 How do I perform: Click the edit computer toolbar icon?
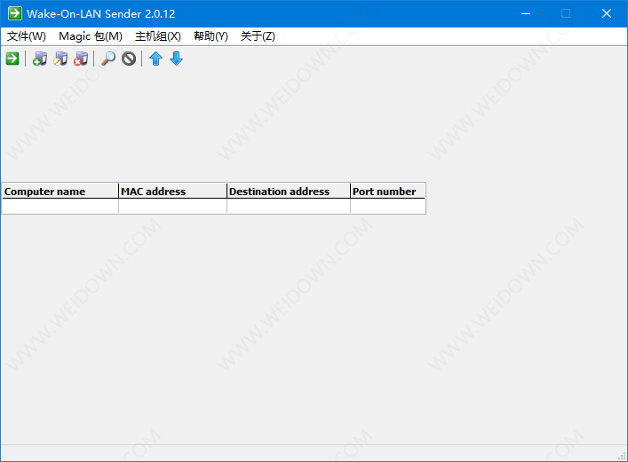(60, 59)
